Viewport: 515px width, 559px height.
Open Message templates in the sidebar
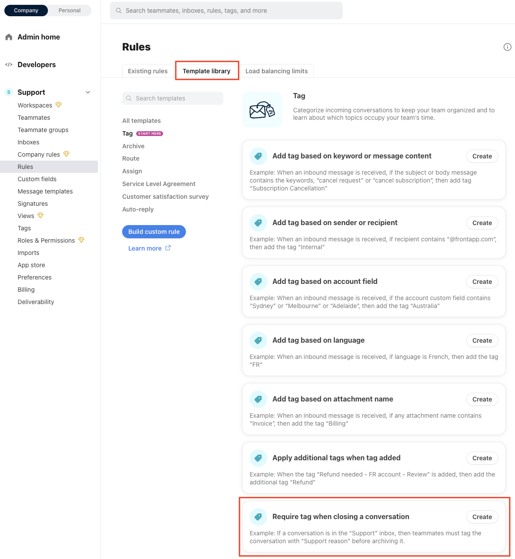click(45, 191)
